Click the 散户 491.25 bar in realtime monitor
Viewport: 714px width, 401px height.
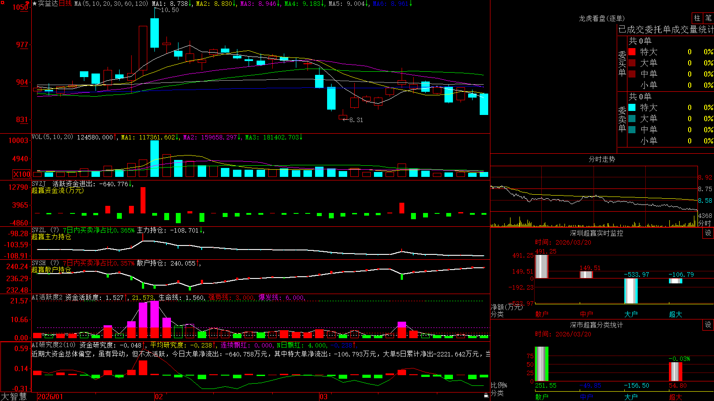point(542,266)
